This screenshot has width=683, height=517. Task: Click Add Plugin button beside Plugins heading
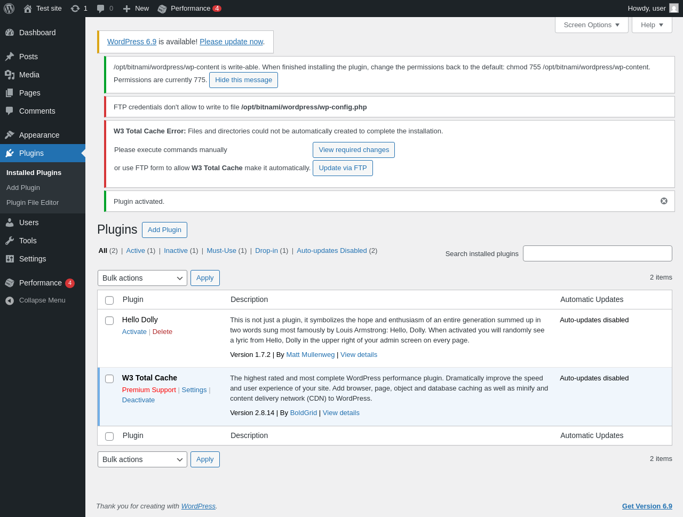(164, 230)
